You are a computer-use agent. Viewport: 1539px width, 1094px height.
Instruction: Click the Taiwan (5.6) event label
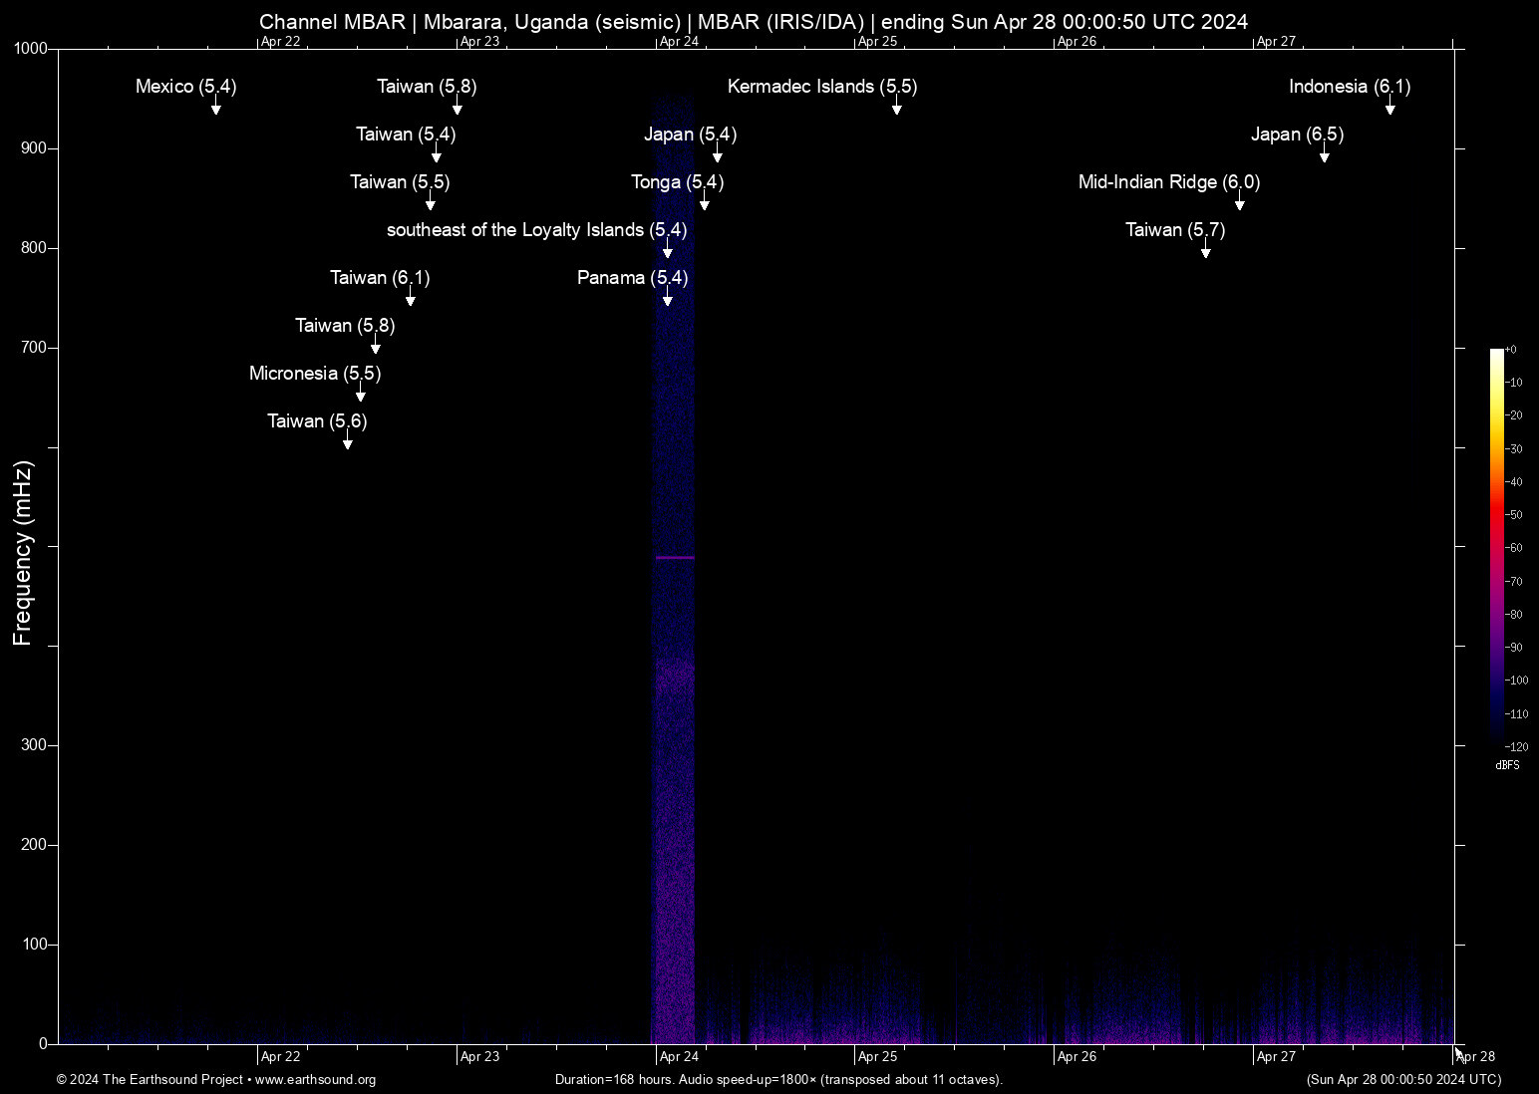pos(317,421)
